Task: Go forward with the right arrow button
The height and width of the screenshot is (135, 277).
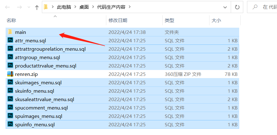Action: coord(19,7)
